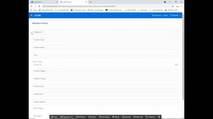The width and height of the screenshot is (213, 119).
Task: Click the Product Details field
Action: click(106, 102)
